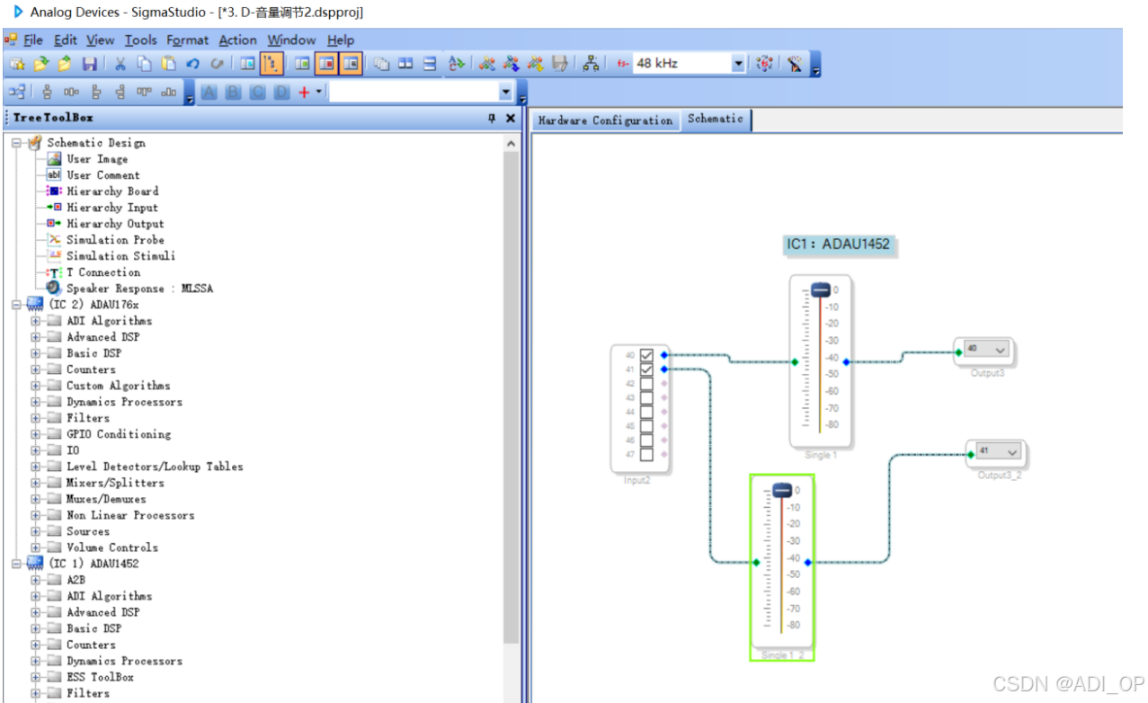Click the Single 1 volume slider knob
The height and width of the screenshot is (703, 1148).
[821, 289]
